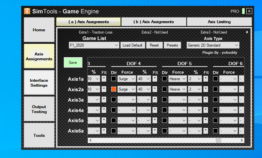Open the Home page
The width and height of the screenshot is (262, 158).
[39, 30]
